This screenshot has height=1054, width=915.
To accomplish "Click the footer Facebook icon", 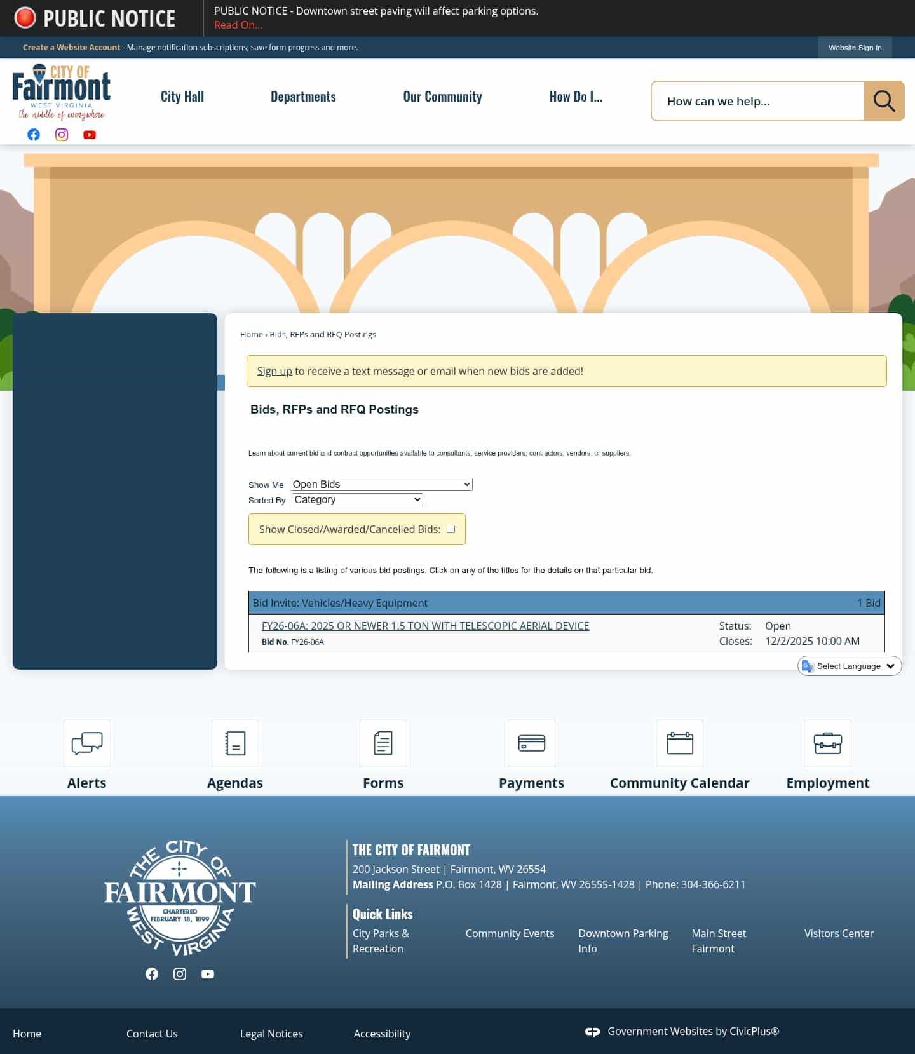I will (152, 974).
